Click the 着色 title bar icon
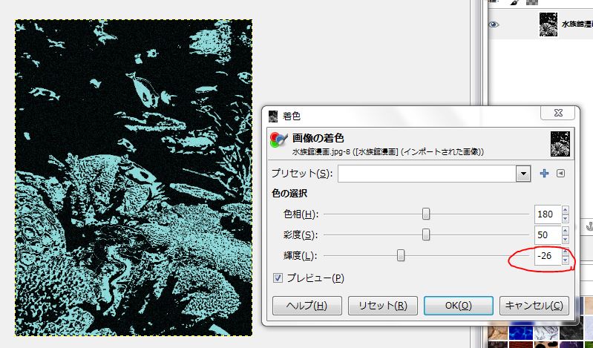Viewport: 593px width, 348px height. pos(272,116)
